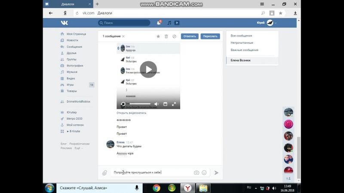The height and width of the screenshot is (193, 344).
Task: Expand video to fullscreen
Action: pyautogui.click(x=174, y=104)
